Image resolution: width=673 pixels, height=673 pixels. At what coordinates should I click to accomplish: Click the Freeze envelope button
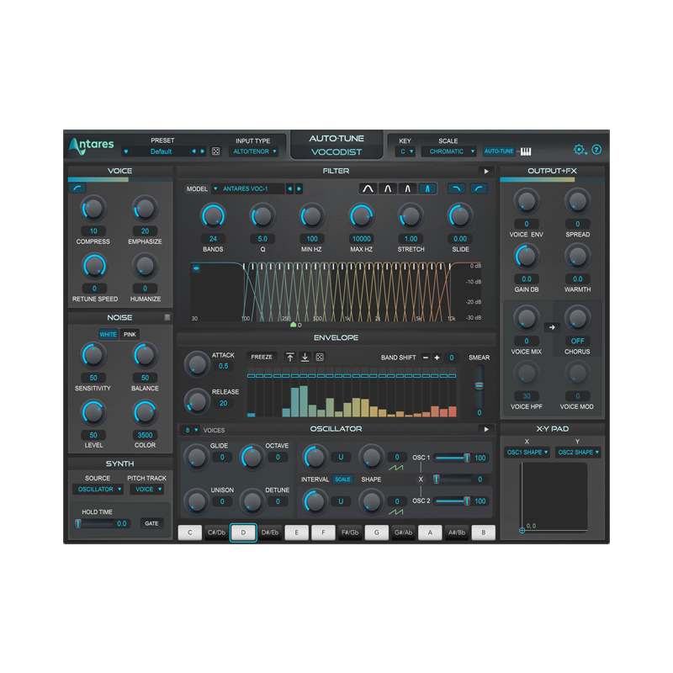(x=262, y=357)
